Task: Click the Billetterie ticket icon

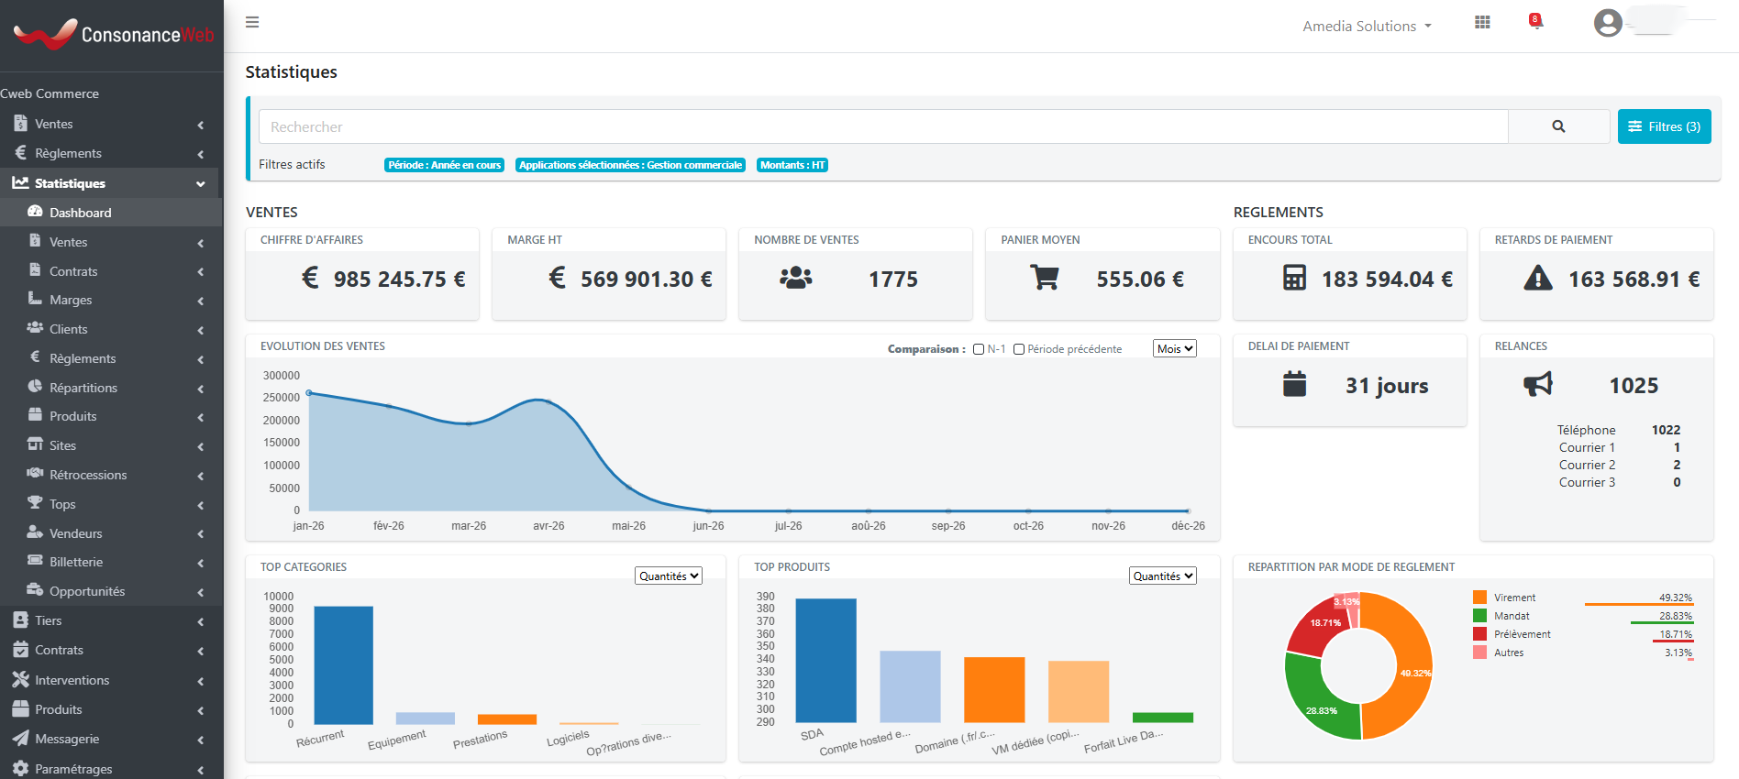Action: click(35, 561)
